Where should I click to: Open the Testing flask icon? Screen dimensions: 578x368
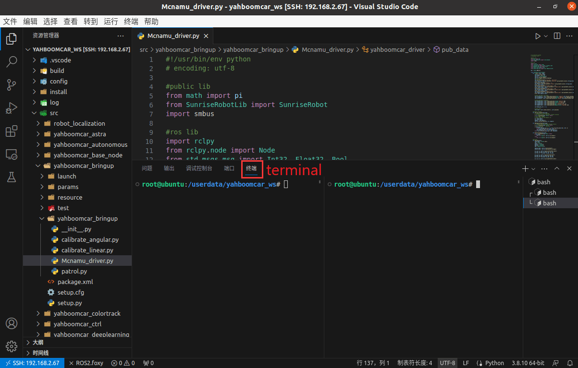(12, 177)
